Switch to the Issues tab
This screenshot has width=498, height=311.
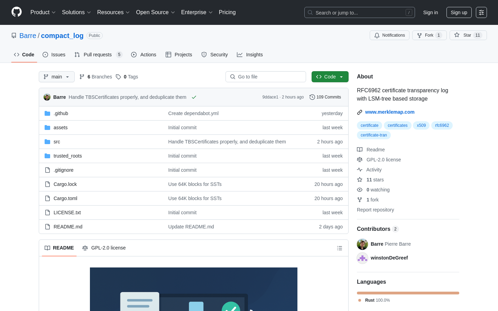54,55
